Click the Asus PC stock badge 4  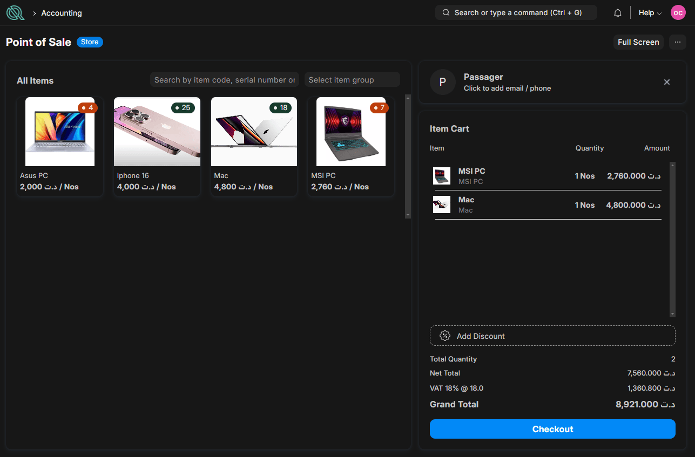[x=87, y=108]
